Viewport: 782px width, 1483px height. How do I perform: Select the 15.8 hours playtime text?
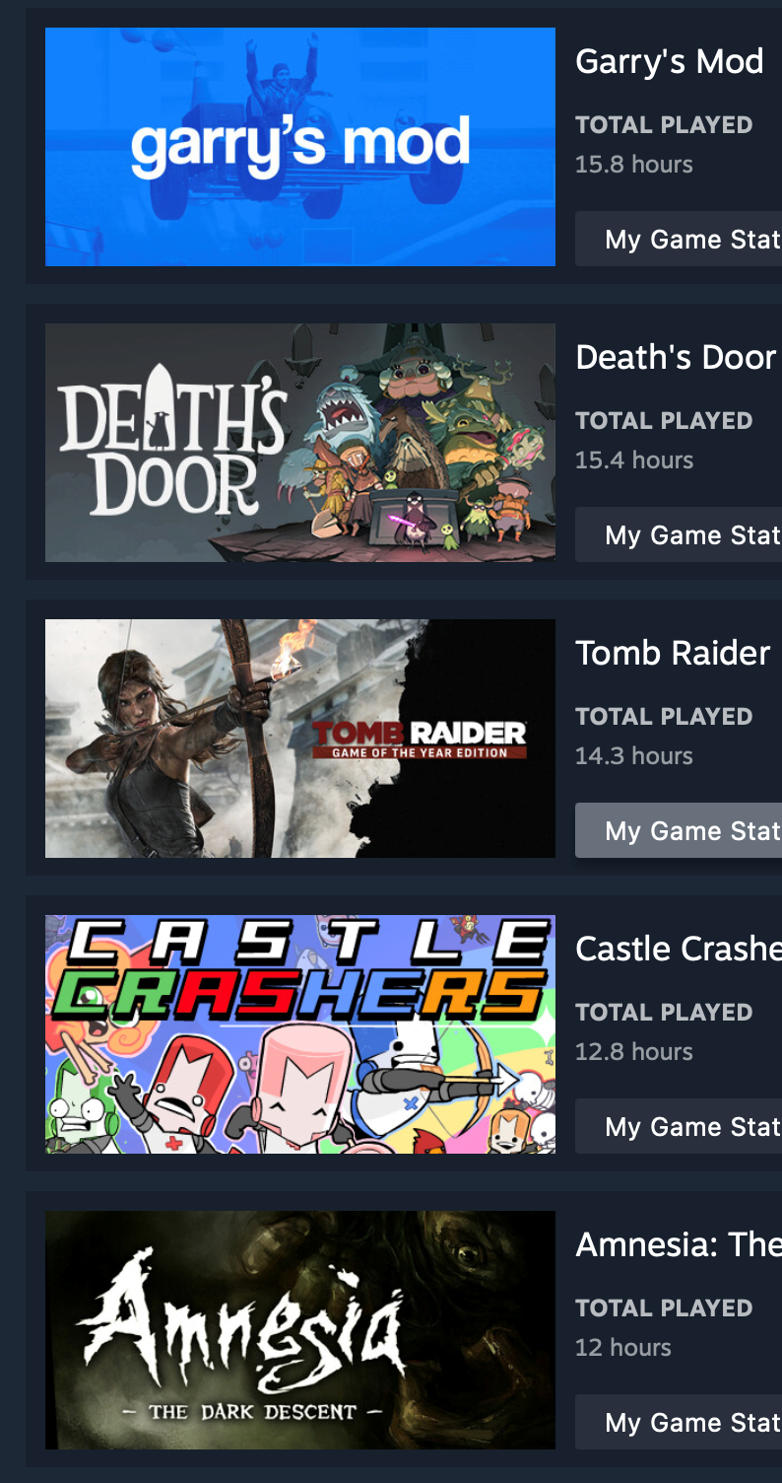pyautogui.click(x=634, y=165)
